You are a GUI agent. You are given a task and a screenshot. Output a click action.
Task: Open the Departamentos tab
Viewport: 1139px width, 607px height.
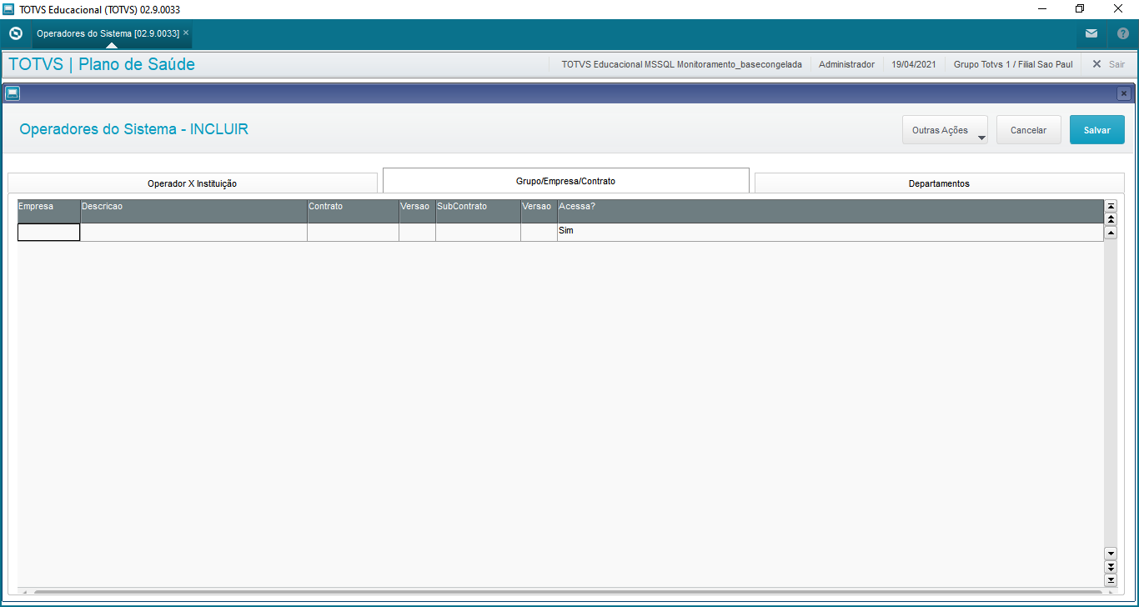click(939, 183)
